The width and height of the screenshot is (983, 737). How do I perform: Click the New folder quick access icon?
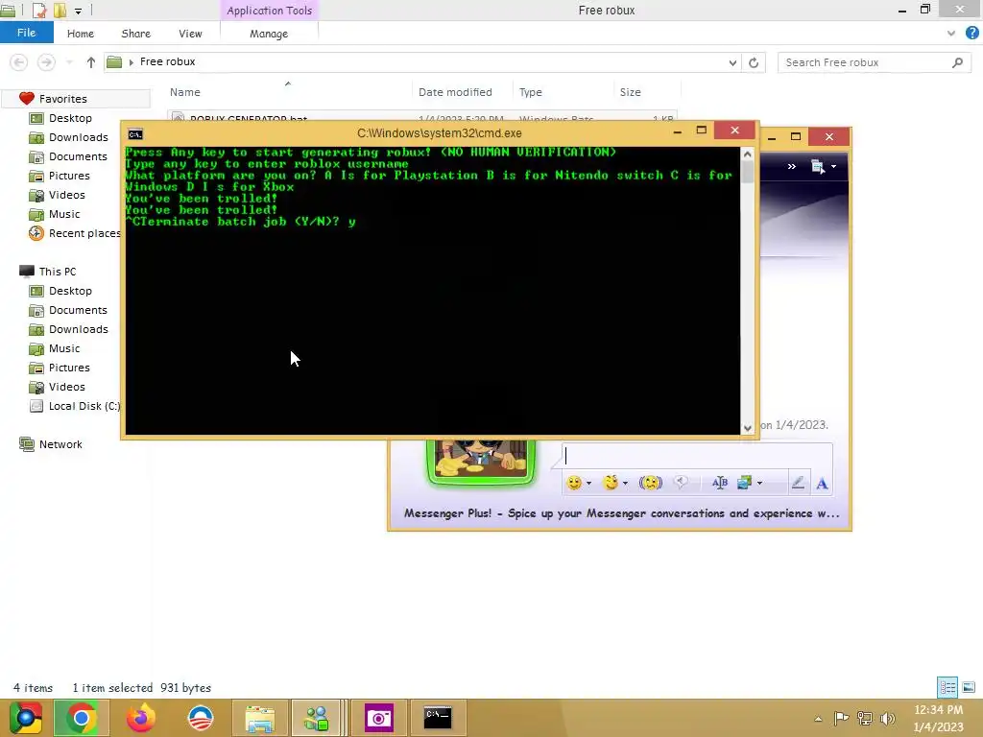60,10
